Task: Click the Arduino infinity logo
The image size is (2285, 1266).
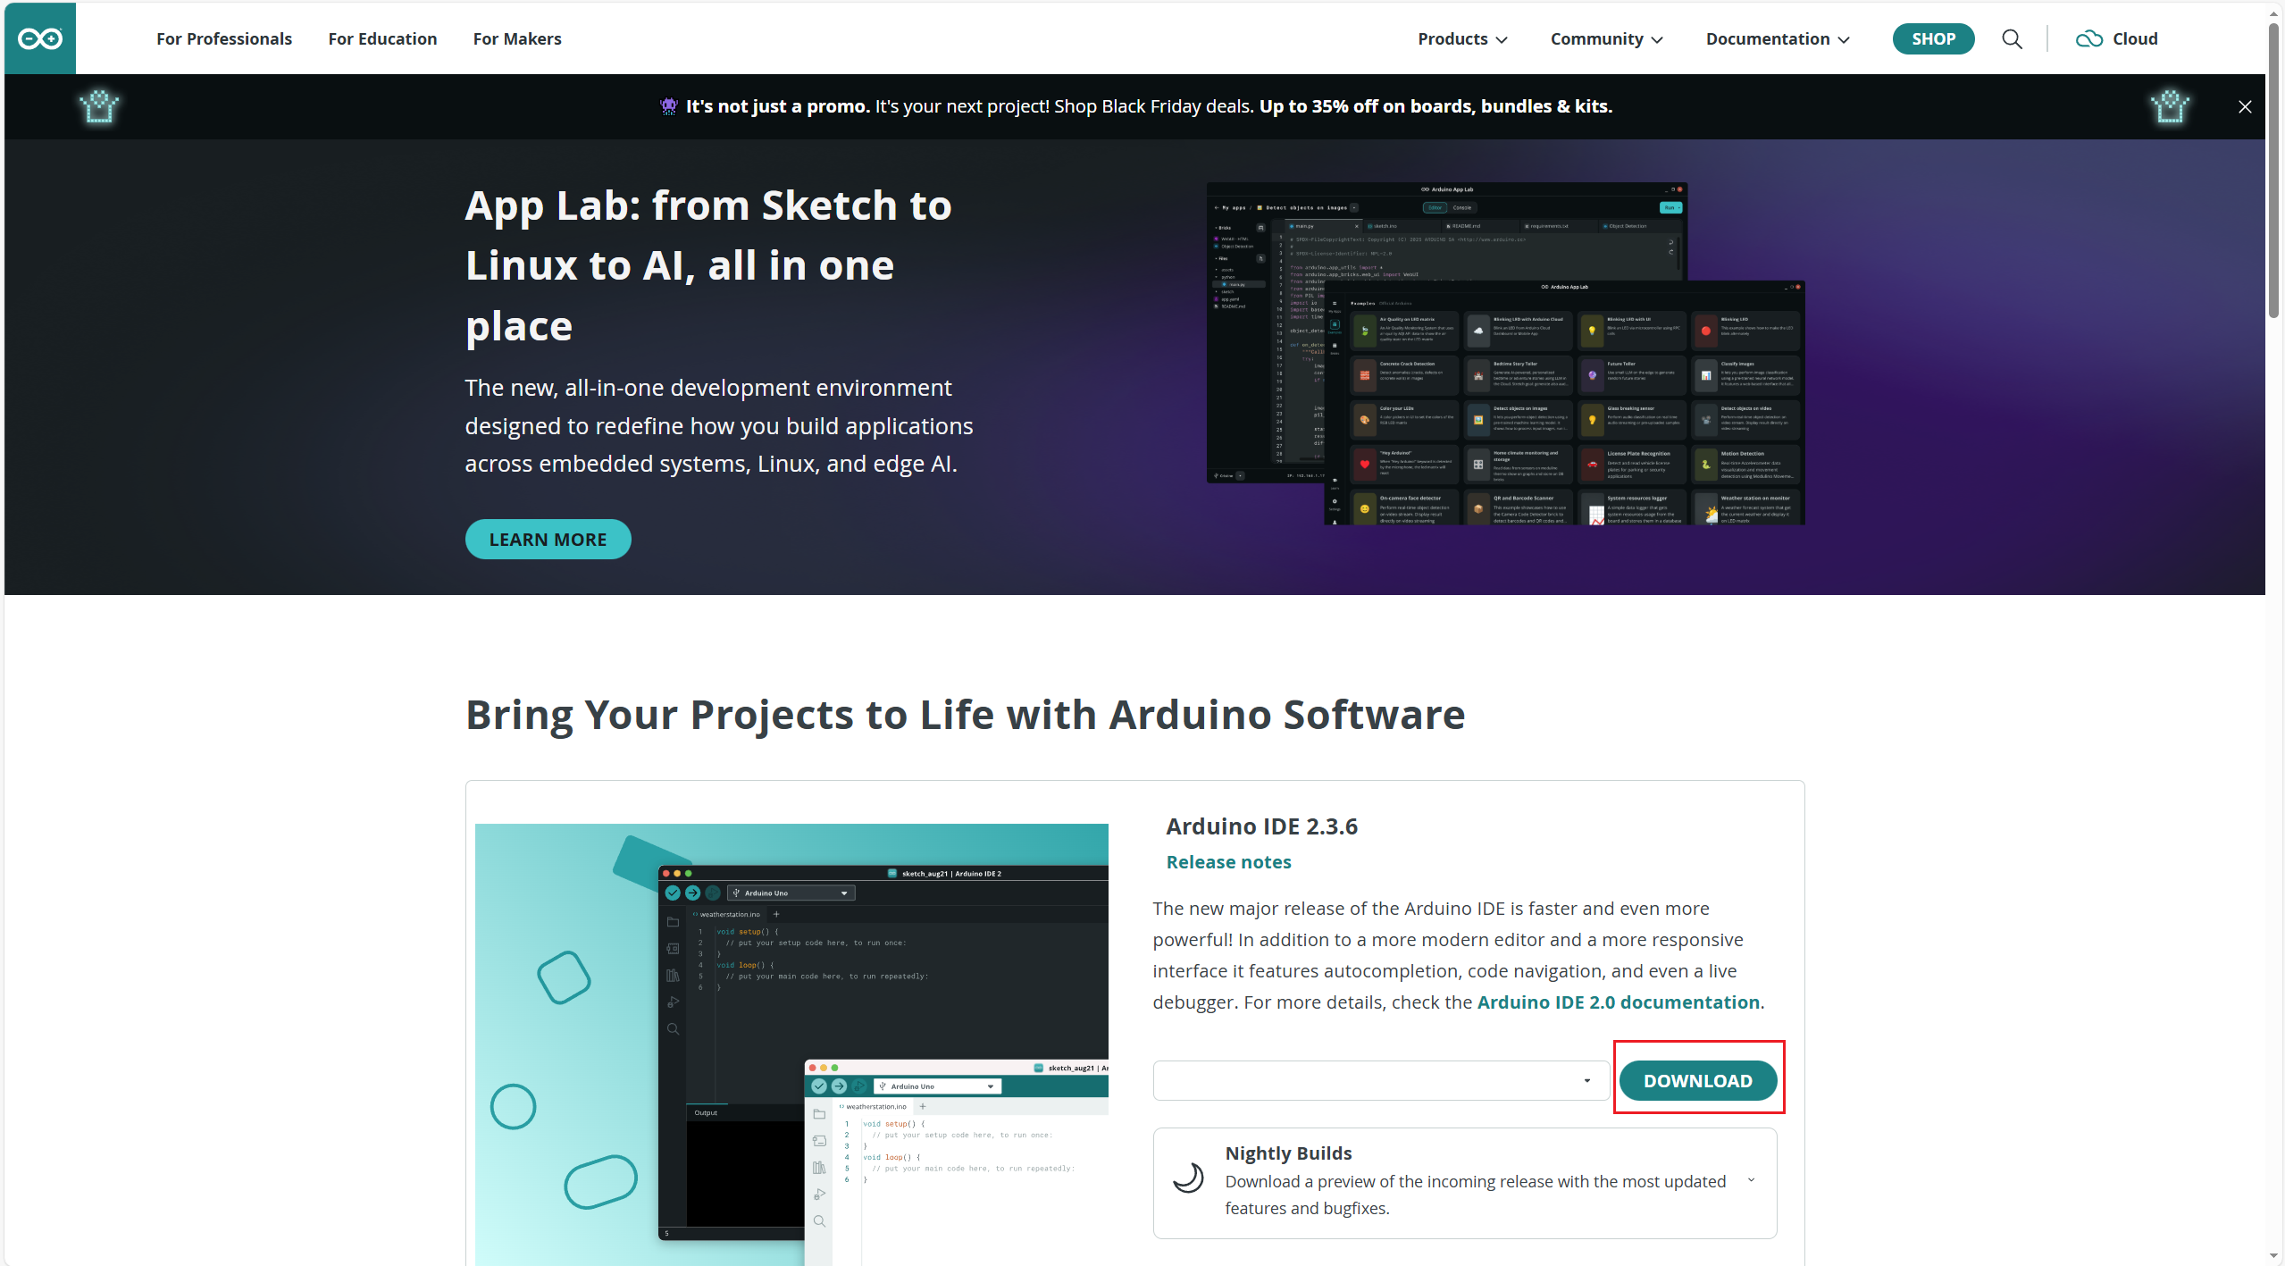Action: pos(40,38)
